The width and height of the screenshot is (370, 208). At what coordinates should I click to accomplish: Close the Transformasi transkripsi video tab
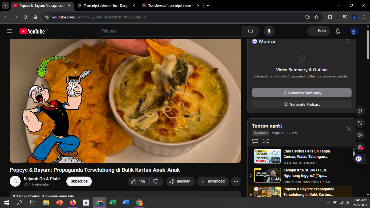click(x=198, y=5)
